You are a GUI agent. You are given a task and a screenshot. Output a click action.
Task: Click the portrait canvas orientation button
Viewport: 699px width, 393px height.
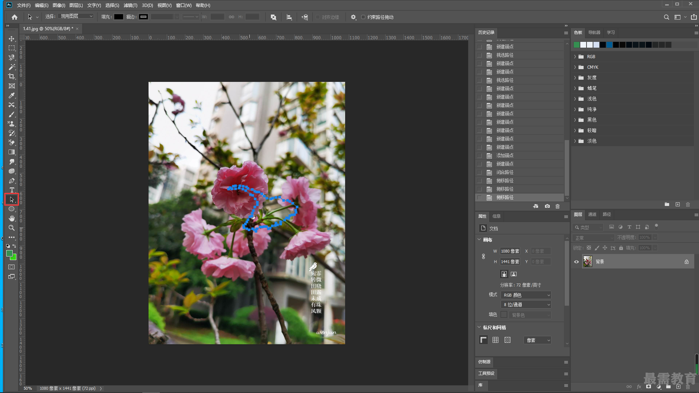point(504,274)
